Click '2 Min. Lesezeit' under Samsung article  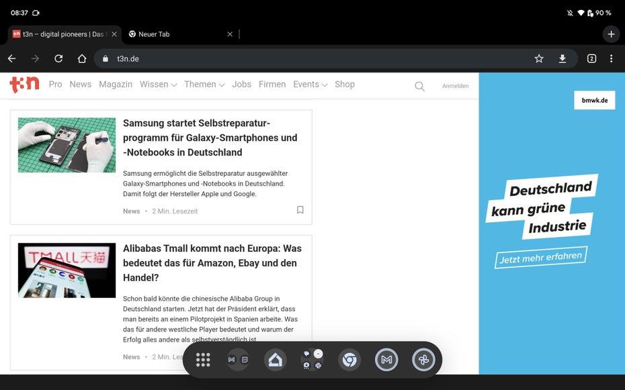[175, 211]
